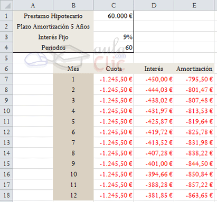Select row 1 header
Image resolution: width=217 pixels, height=202 pixels.
(6, 16)
